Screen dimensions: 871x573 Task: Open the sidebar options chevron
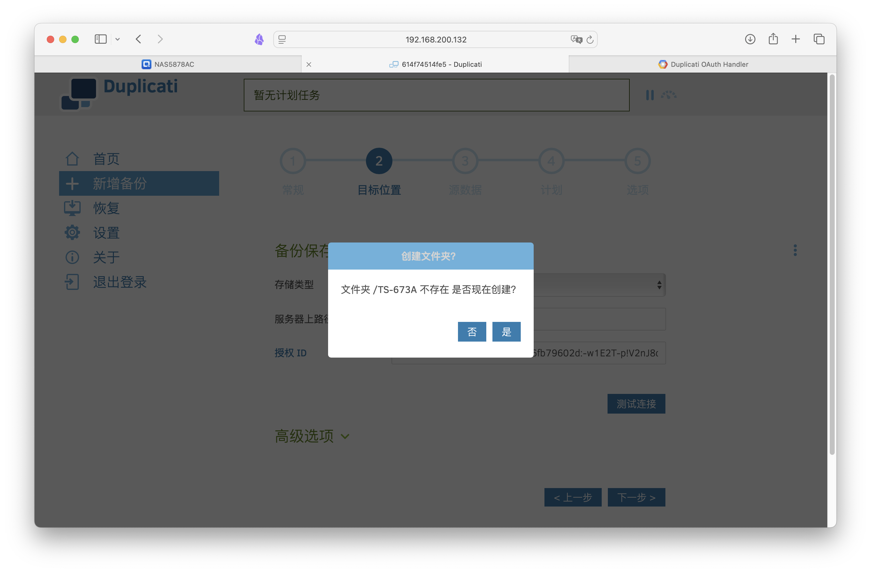[118, 39]
